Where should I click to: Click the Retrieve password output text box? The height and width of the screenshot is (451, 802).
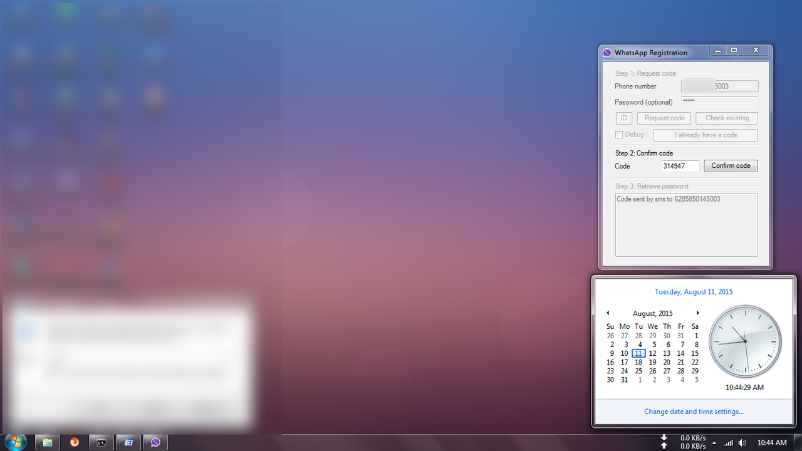click(686, 225)
